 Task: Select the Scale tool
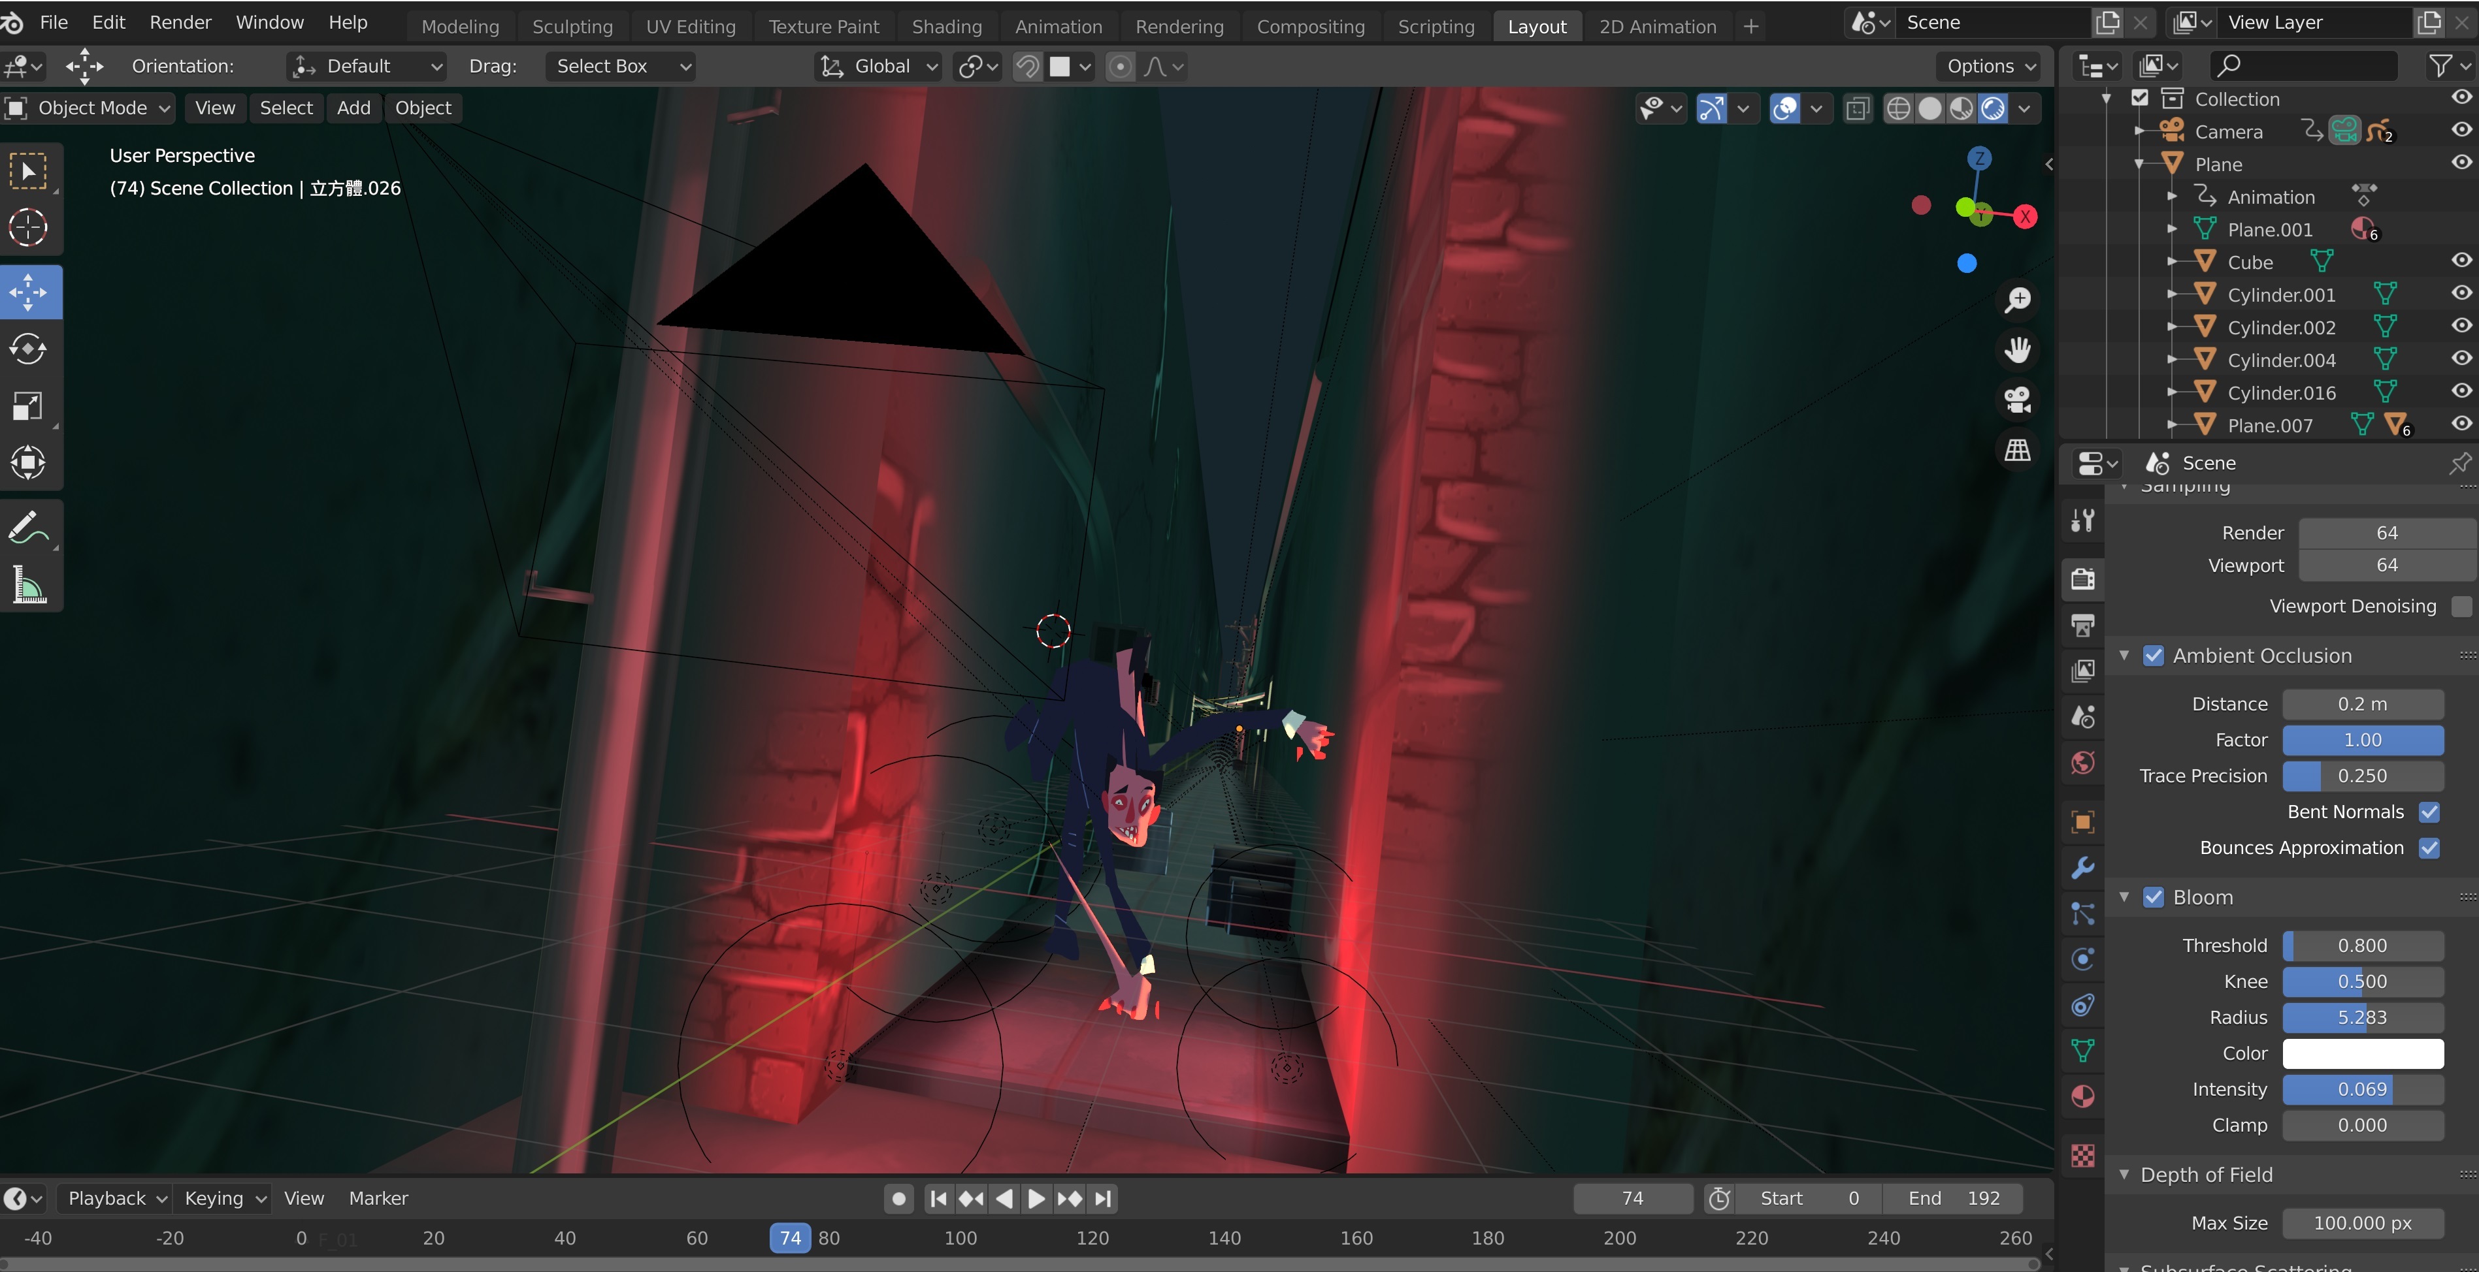pyautogui.click(x=28, y=405)
